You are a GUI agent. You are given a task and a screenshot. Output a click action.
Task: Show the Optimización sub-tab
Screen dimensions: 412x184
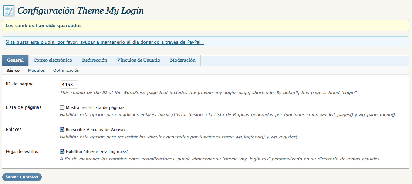pyautogui.click(x=66, y=70)
